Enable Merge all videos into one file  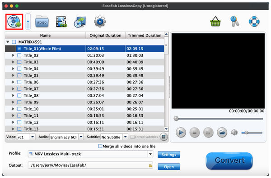100,146
